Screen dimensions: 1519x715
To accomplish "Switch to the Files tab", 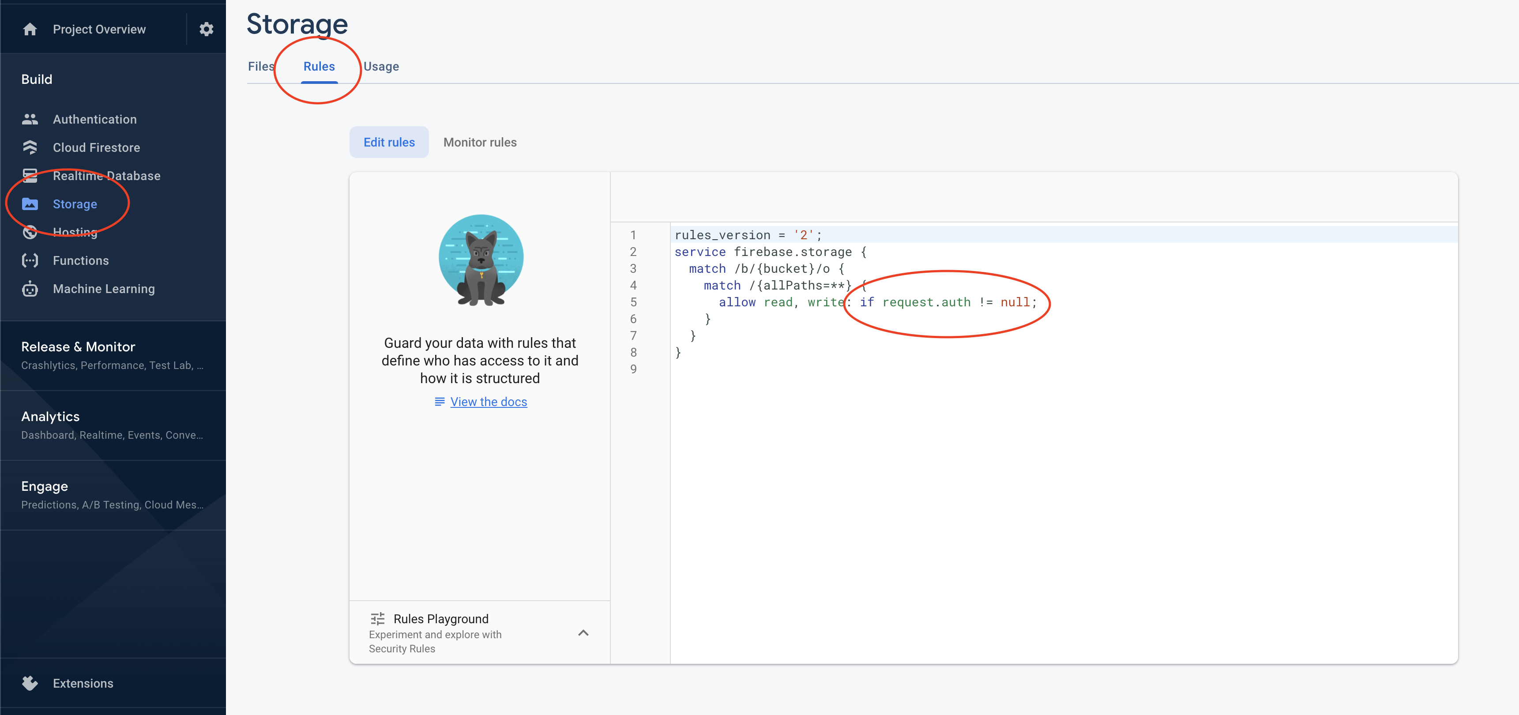I will pyautogui.click(x=261, y=67).
